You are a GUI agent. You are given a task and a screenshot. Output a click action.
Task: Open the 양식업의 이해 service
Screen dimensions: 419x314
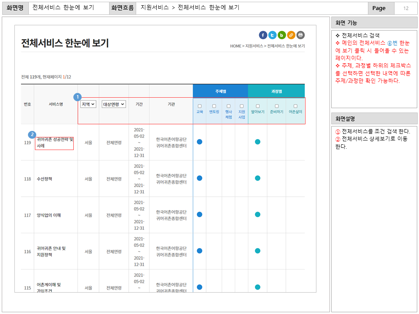49,215
